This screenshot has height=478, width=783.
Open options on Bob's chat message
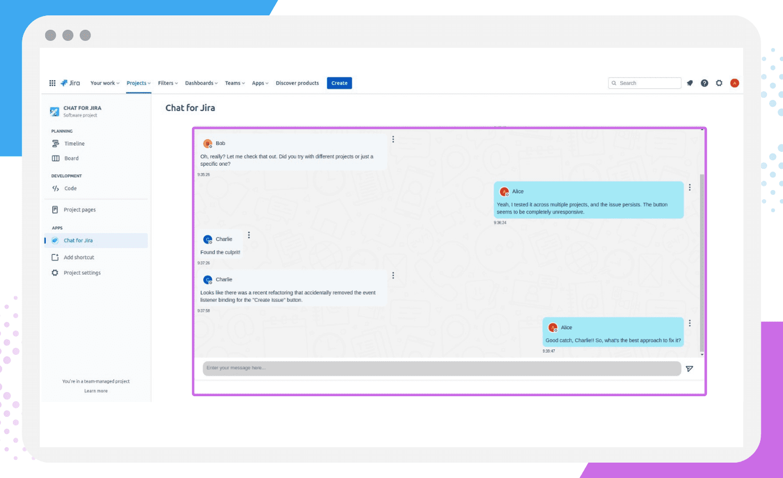click(393, 139)
